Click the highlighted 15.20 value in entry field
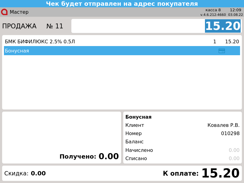This screenshot has height=183, width=244. 223,26
